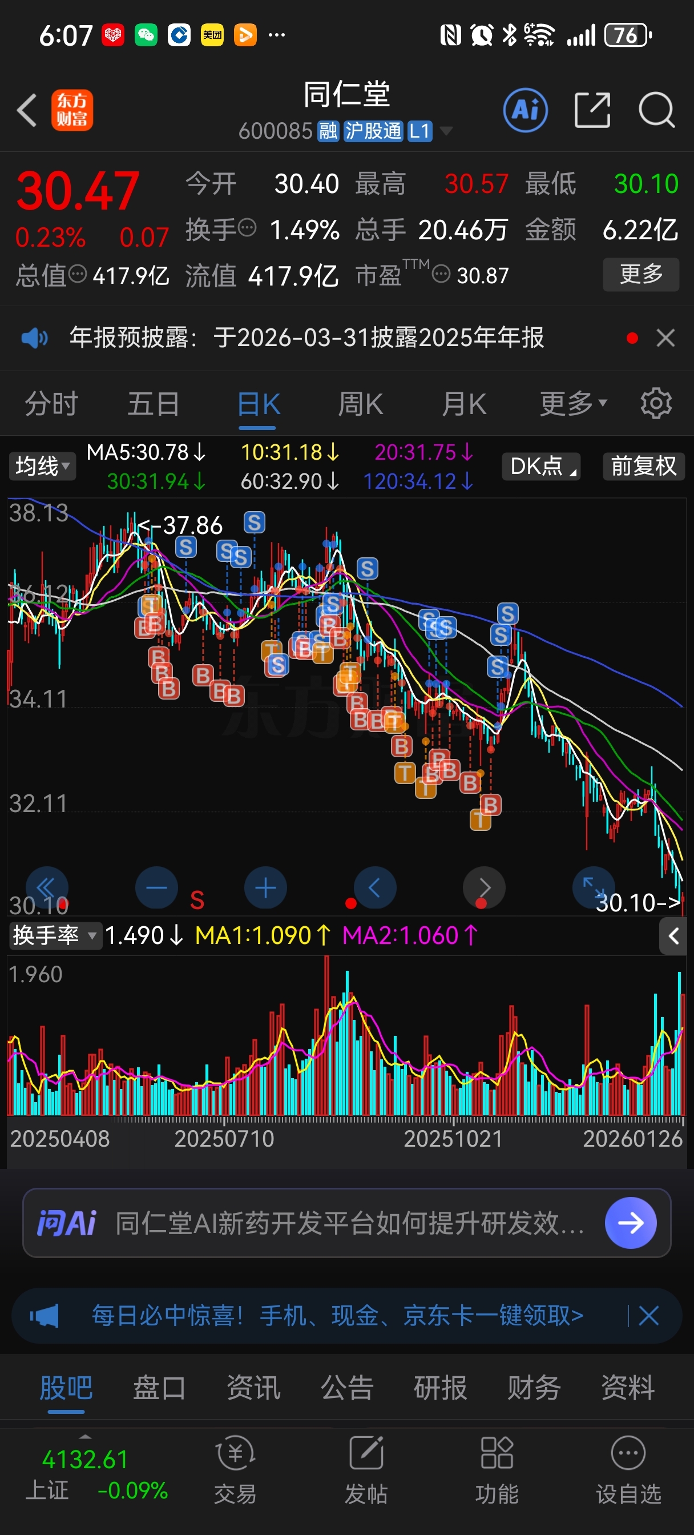Dismiss the 年报预披露 notice

665,338
